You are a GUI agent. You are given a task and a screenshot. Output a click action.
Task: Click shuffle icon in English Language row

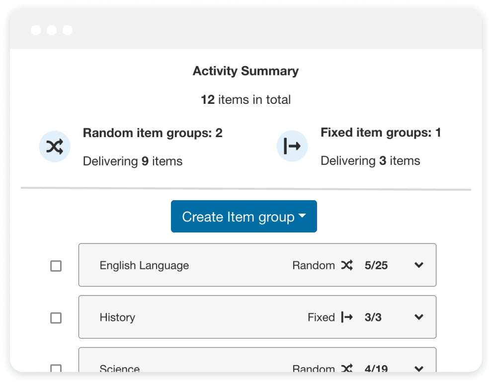point(347,266)
